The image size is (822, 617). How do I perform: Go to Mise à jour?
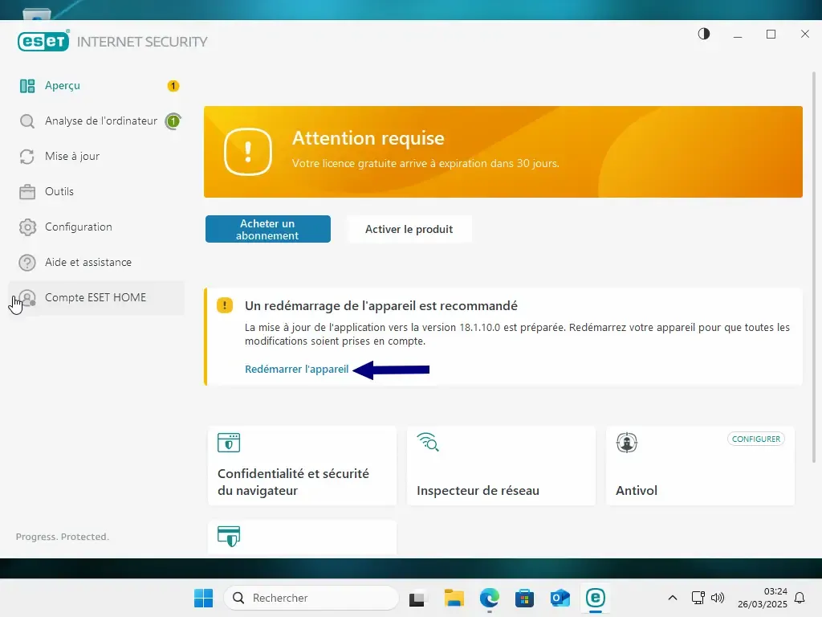(x=96, y=157)
